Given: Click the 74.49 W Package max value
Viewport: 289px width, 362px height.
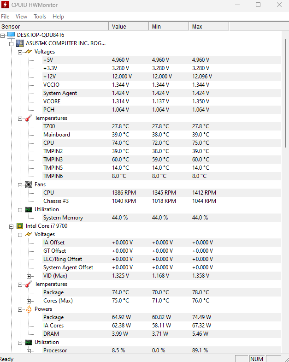Looking at the screenshot, I should pos(201,317).
